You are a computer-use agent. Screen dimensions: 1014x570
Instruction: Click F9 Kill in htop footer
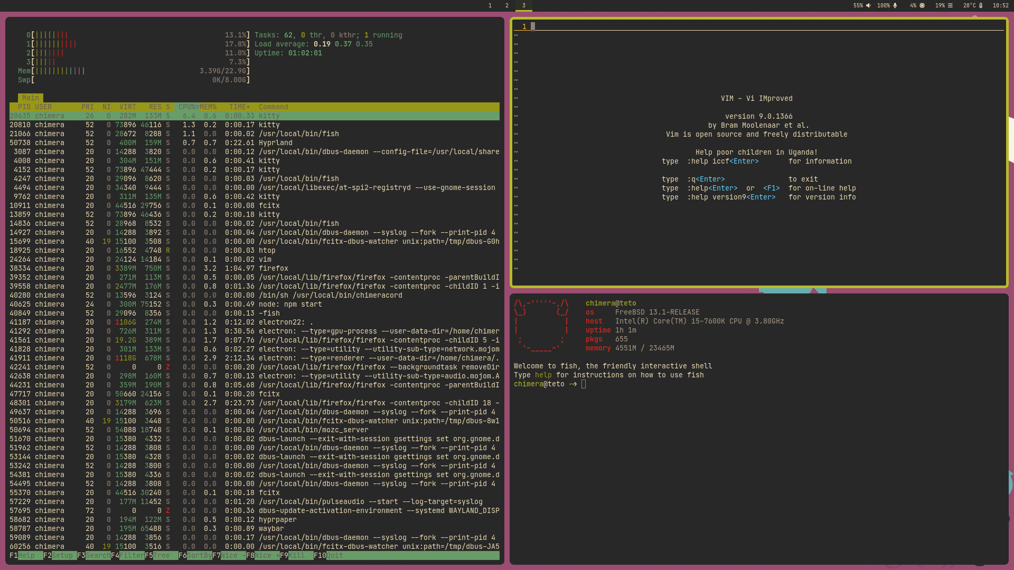(x=297, y=556)
